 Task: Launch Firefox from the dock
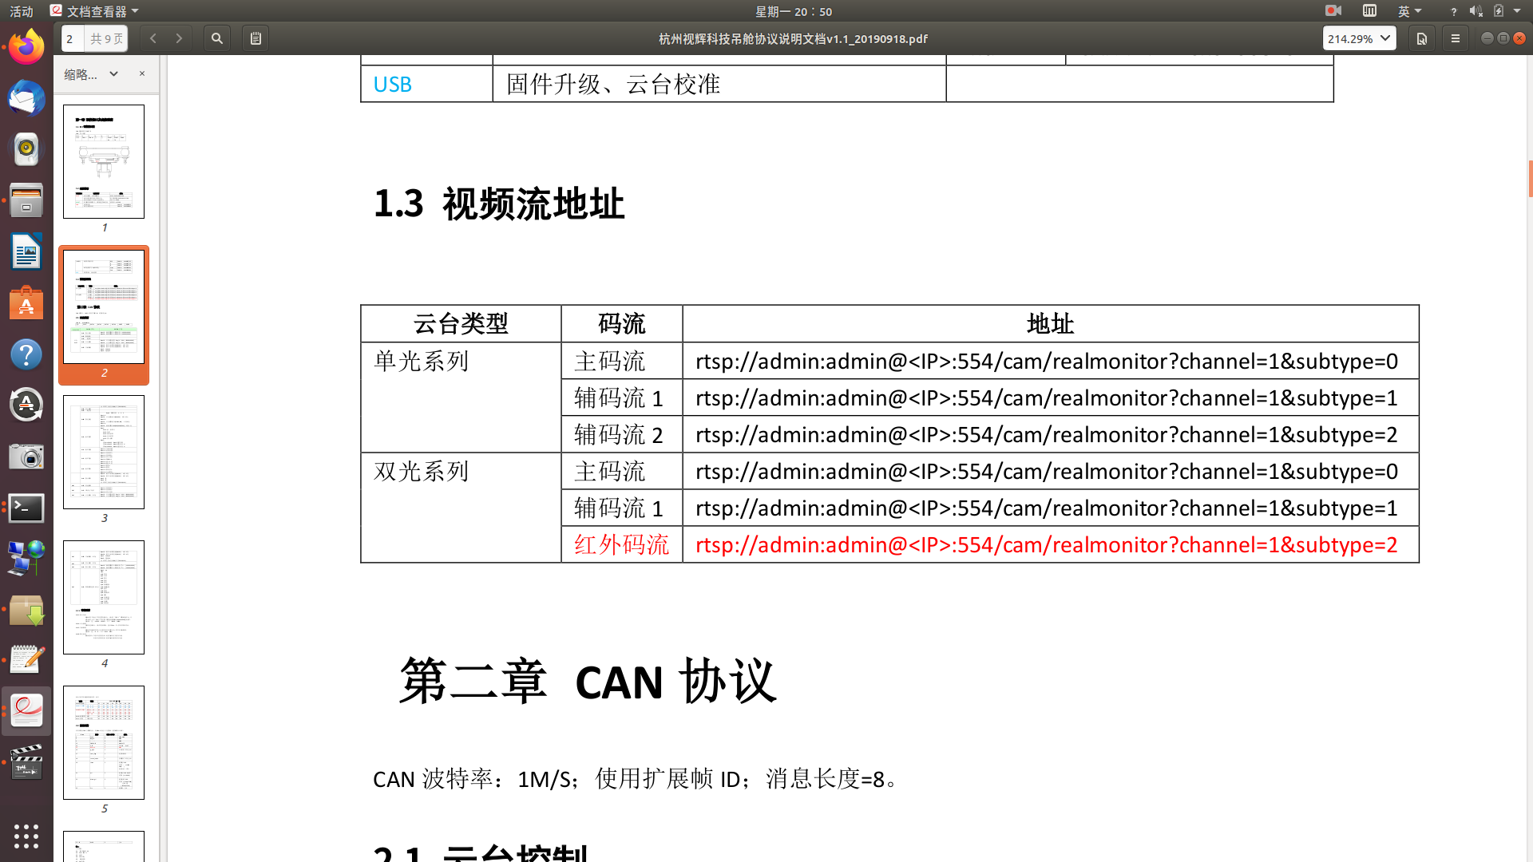(x=26, y=48)
